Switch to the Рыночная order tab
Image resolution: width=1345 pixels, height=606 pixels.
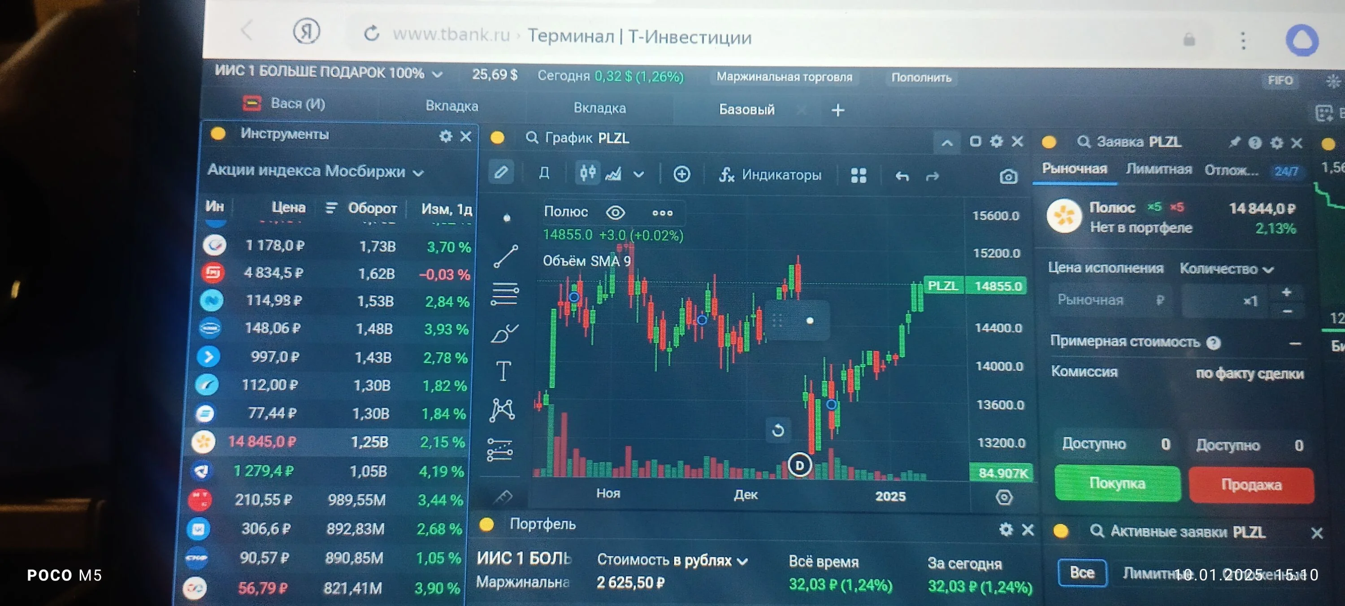click(1074, 168)
